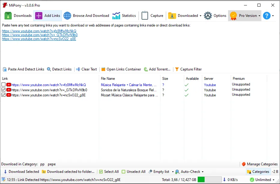Click the Add Torrent icon
The height and width of the screenshot is (184, 280).
pos(146,69)
